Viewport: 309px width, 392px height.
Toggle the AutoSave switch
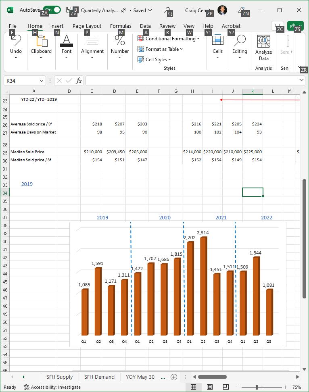pos(52,10)
